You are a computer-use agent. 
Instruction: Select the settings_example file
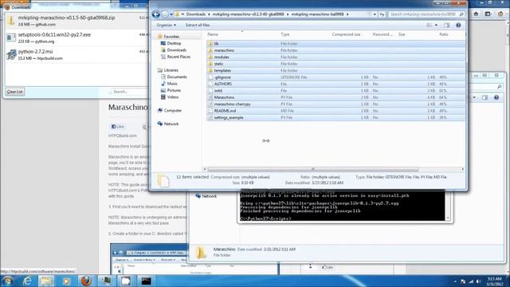(335, 117)
